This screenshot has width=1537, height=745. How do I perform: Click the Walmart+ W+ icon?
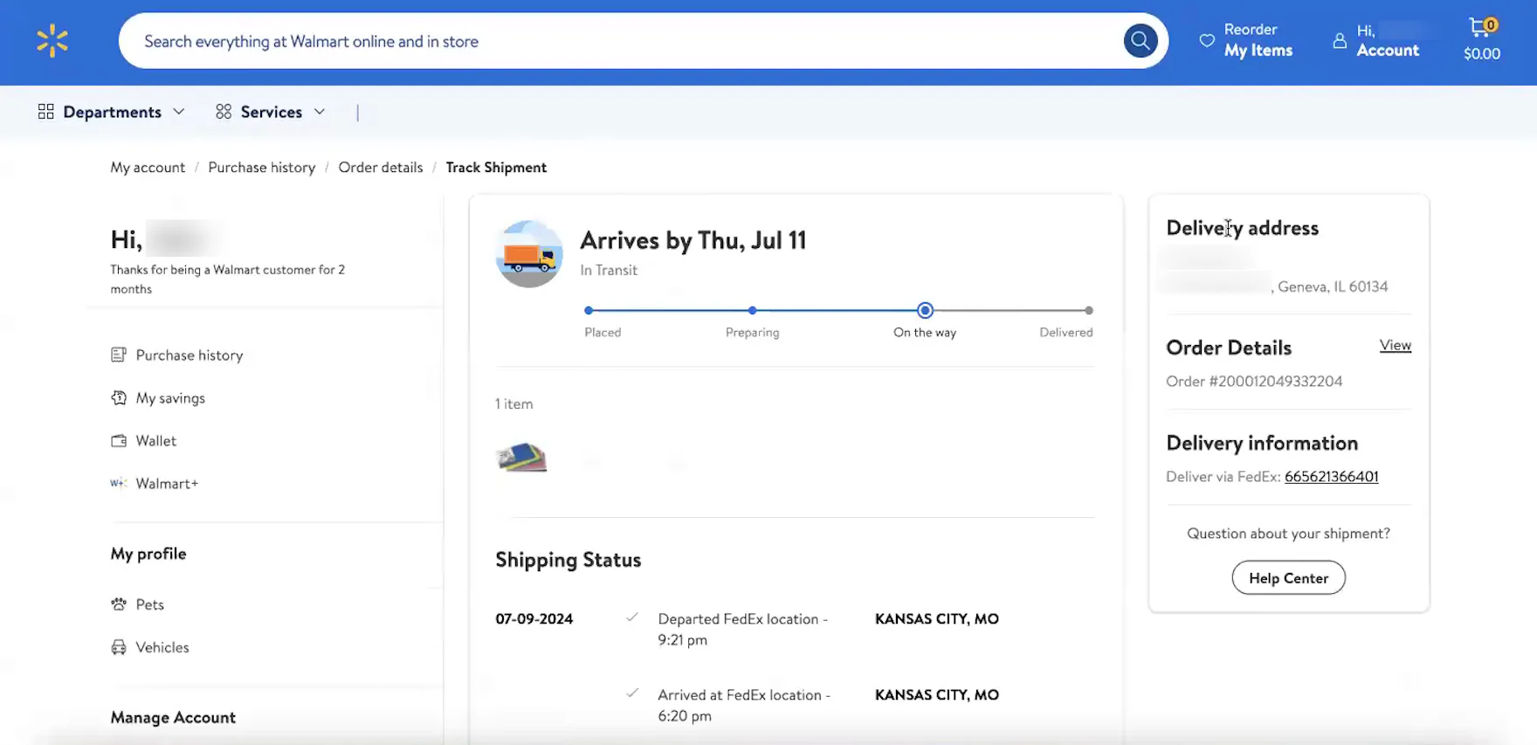click(x=119, y=483)
